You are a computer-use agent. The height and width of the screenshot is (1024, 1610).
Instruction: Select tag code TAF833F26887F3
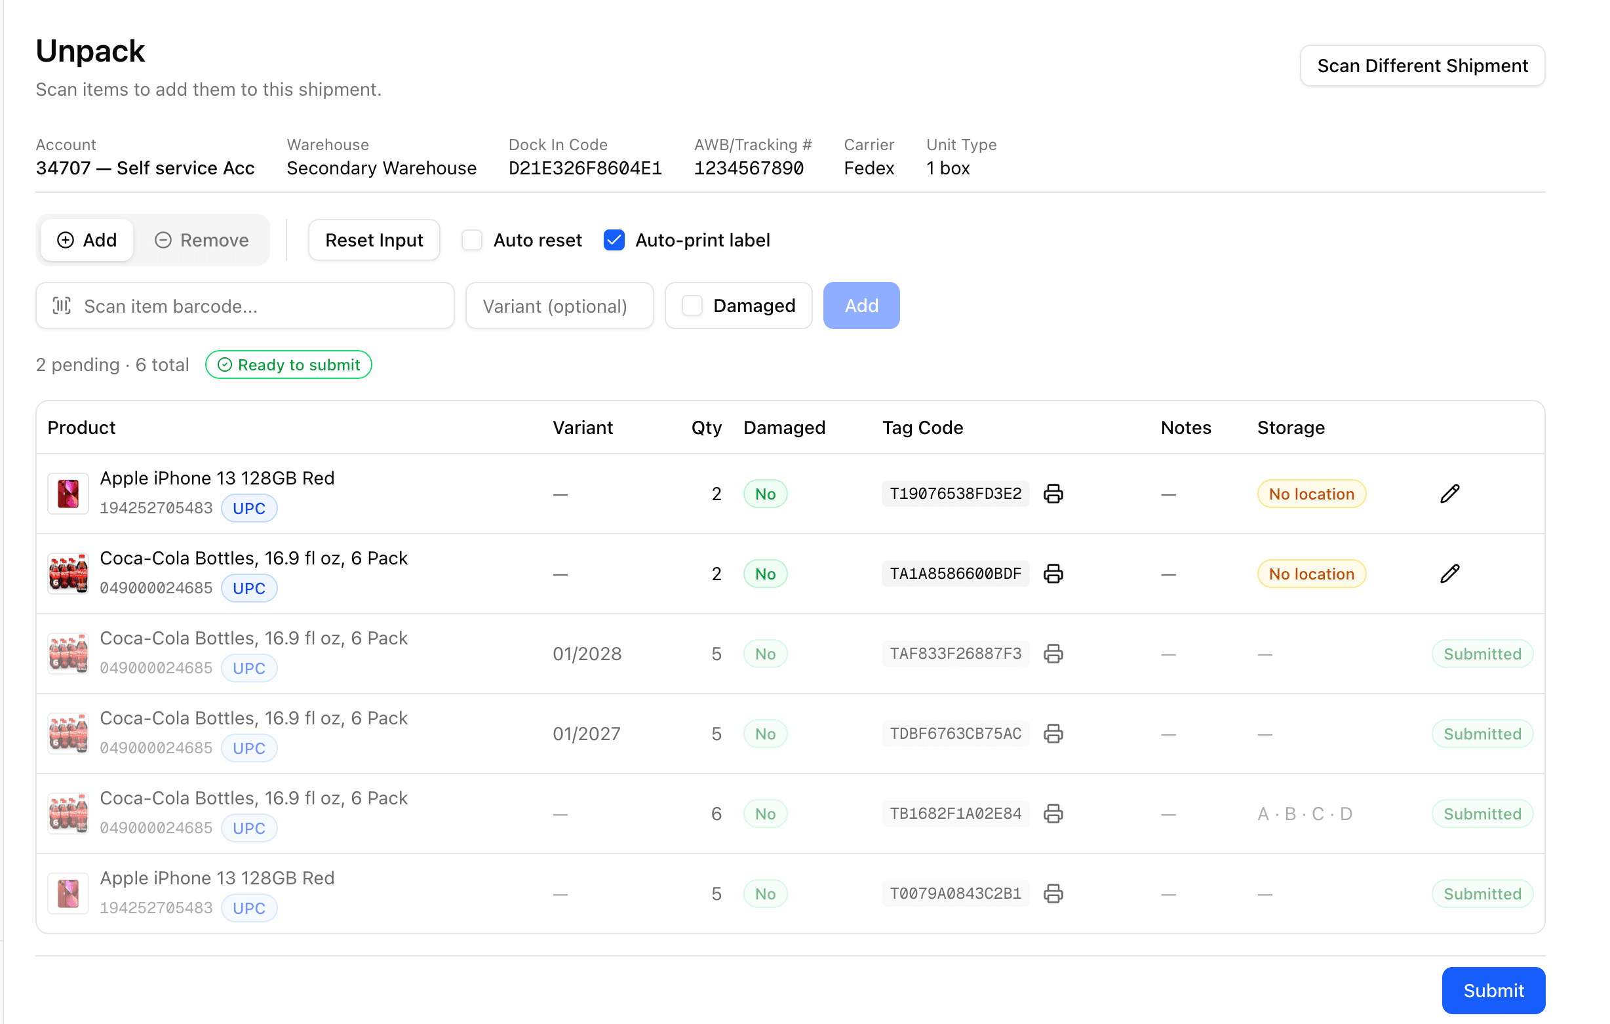click(x=955, y=654)
